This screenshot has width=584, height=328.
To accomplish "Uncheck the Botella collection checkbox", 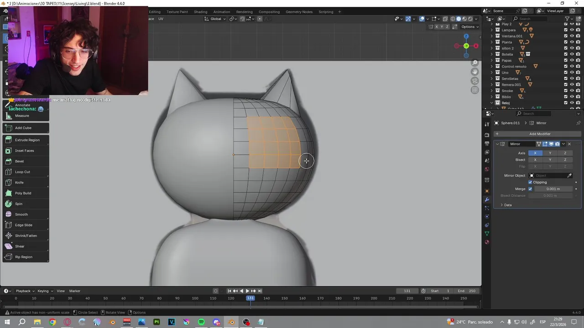I will point(566,54).
